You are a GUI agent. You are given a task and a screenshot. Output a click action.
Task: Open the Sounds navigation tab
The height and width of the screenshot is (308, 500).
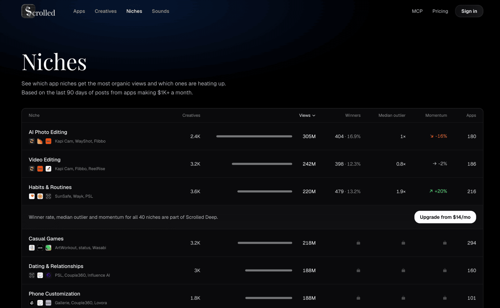[x=161, y=11]
